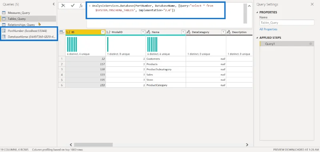The image size is (320, 152).
Task: Click the ProductSubcategory cell
Action: 166,69
